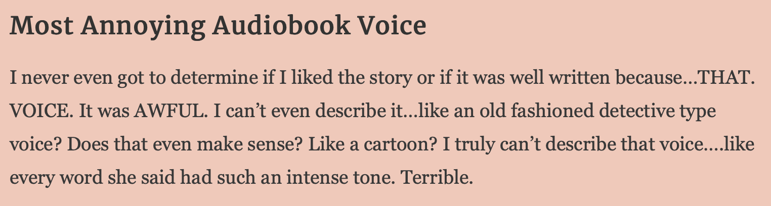Click the capitalized word "VOICE." starting second line
The image size is (771, 206).
pyautogui.click(x=37, y=111)
